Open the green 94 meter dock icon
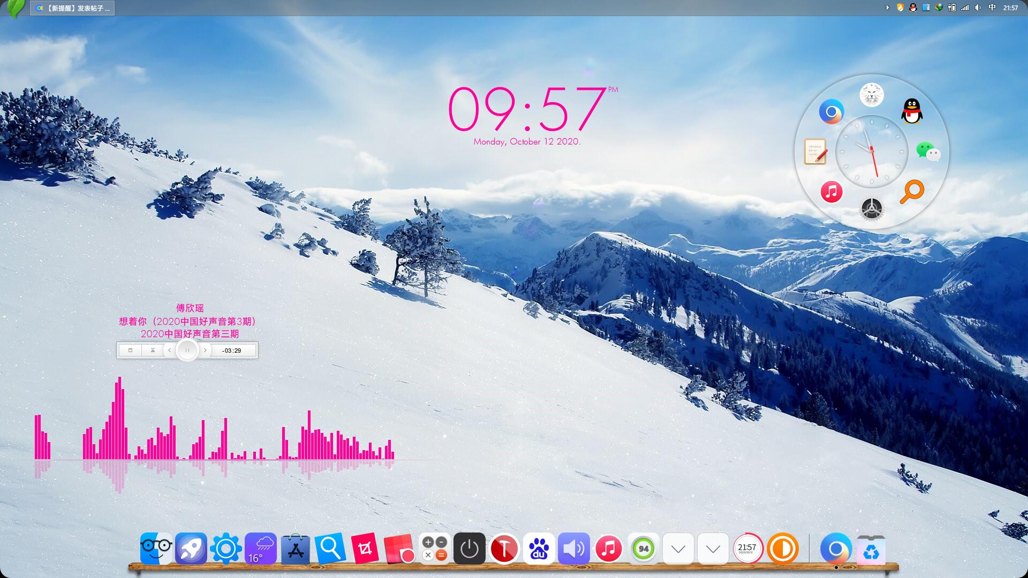 644,549
